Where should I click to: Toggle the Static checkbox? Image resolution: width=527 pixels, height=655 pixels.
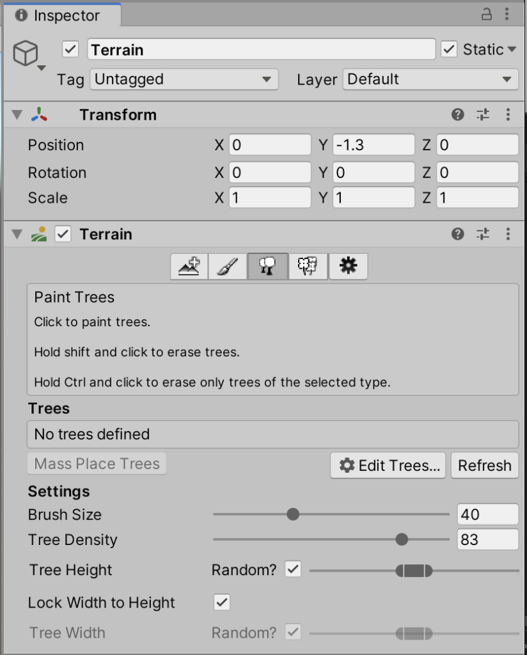[449, 49]
